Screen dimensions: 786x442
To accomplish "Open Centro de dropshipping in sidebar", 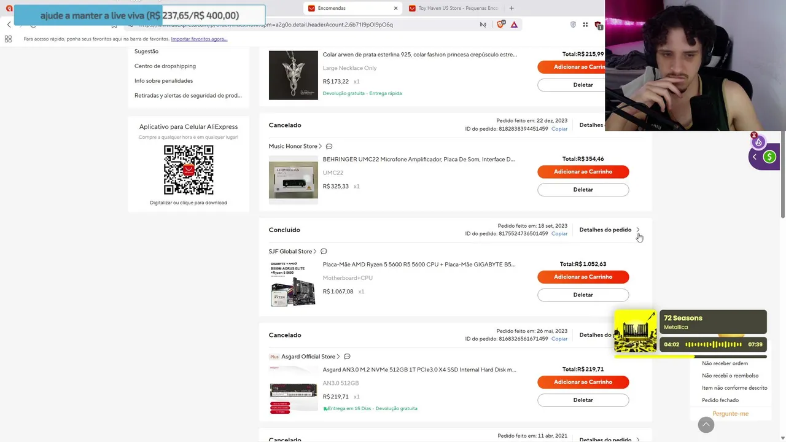I will (x=165, y=66).
